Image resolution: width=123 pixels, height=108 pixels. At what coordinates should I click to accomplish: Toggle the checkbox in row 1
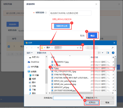(9, 47)
